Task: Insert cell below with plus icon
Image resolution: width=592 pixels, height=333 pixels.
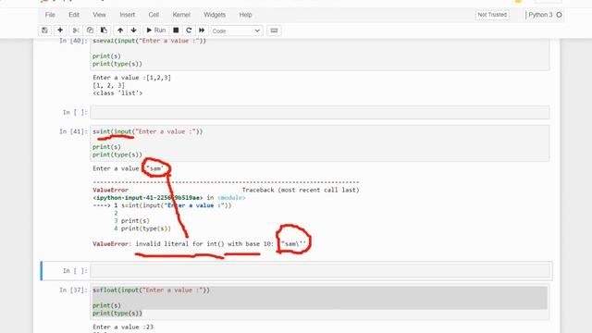Action: 60,31
